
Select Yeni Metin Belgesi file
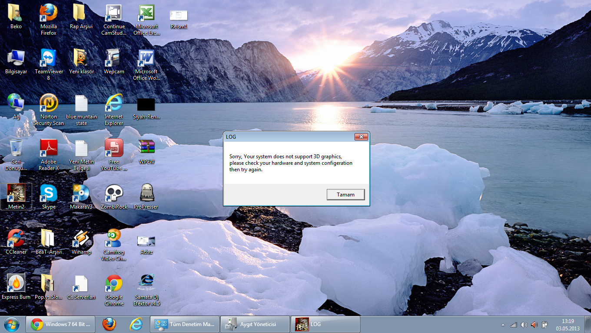tap(81, 155)
